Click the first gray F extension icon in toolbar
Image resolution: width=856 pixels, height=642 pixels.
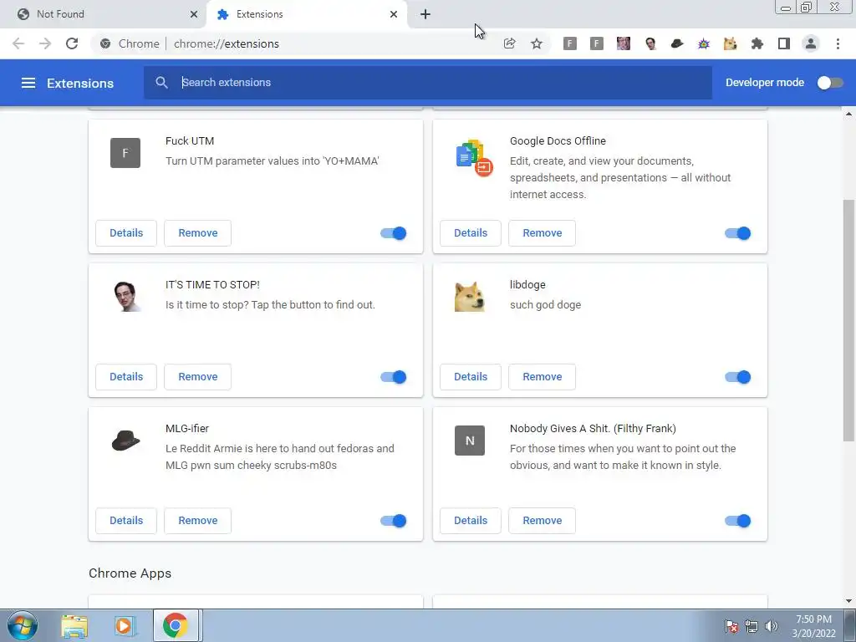coord(569,43)
